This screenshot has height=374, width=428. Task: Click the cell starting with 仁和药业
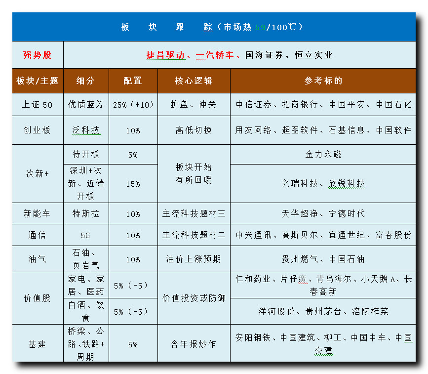(323, 285)
